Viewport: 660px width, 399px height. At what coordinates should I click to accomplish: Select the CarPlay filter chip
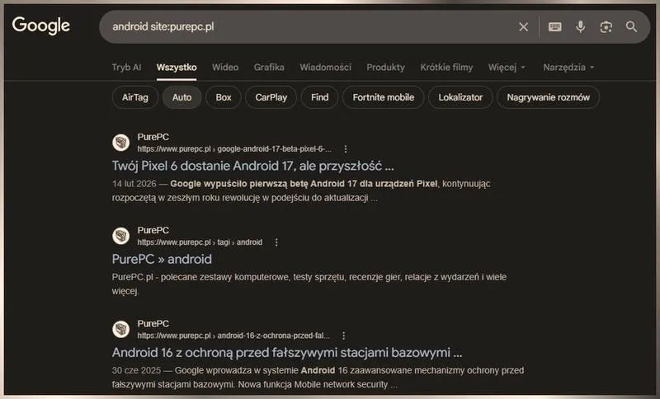271,97
